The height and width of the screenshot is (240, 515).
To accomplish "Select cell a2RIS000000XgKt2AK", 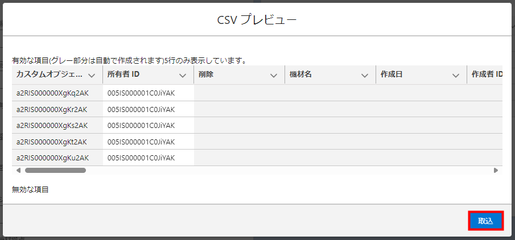I will (52, 142).
